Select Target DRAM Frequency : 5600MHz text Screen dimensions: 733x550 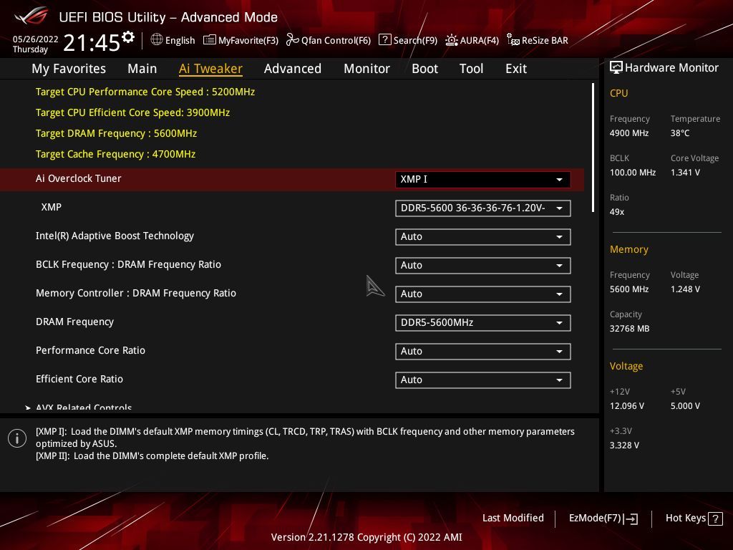117,134
